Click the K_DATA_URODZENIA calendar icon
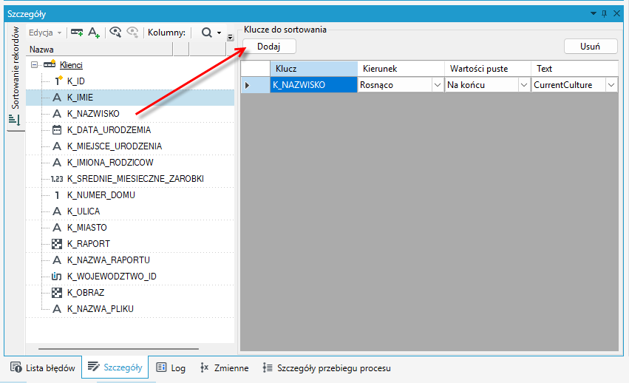This screenshot has height=383, width=629. 57,129
